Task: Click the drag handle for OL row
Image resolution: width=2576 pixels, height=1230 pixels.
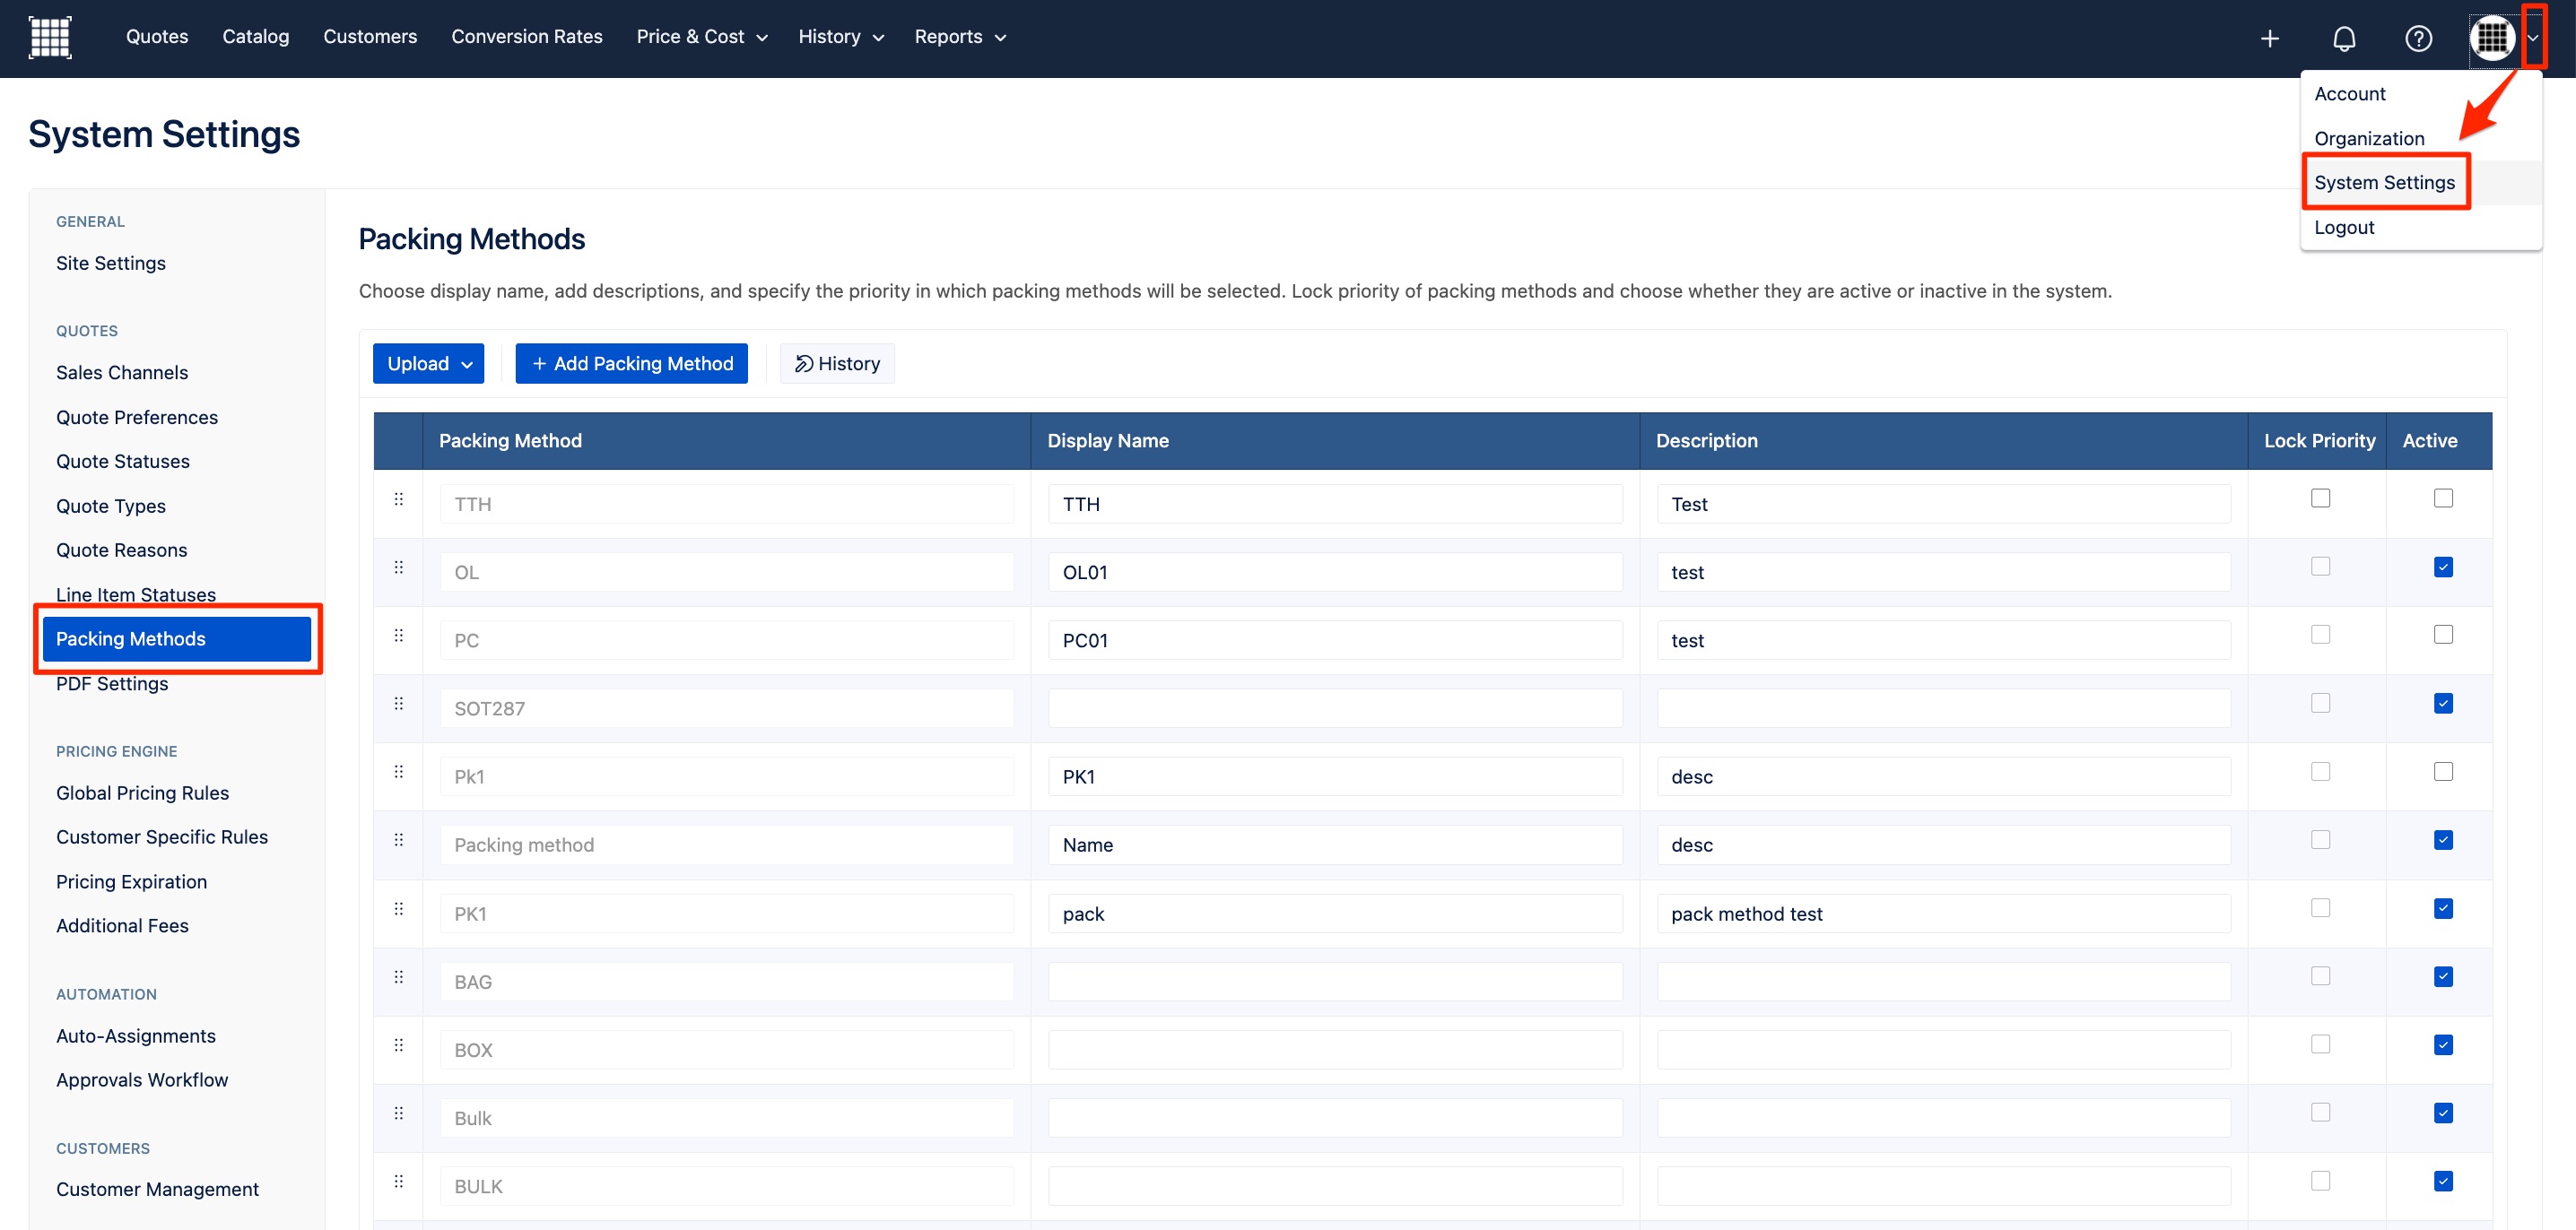Action: (399, 567)
